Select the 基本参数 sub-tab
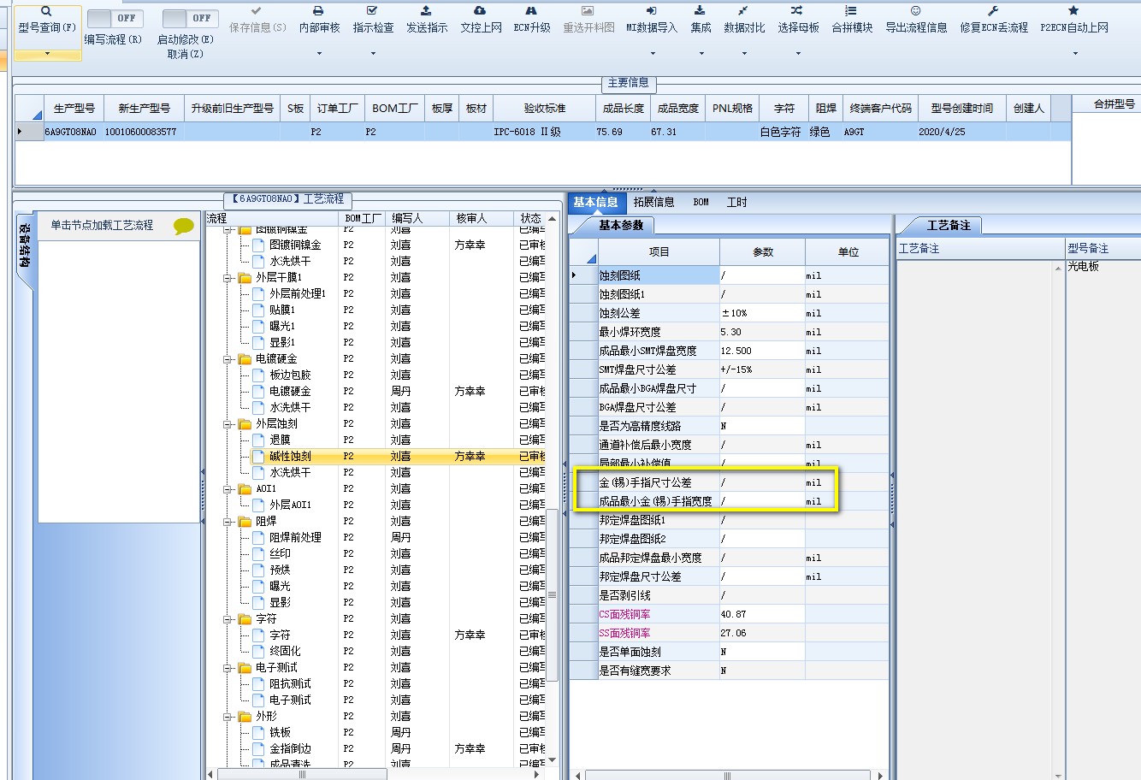This screenshot has width=1141, height=780. (x=621, y=226)
